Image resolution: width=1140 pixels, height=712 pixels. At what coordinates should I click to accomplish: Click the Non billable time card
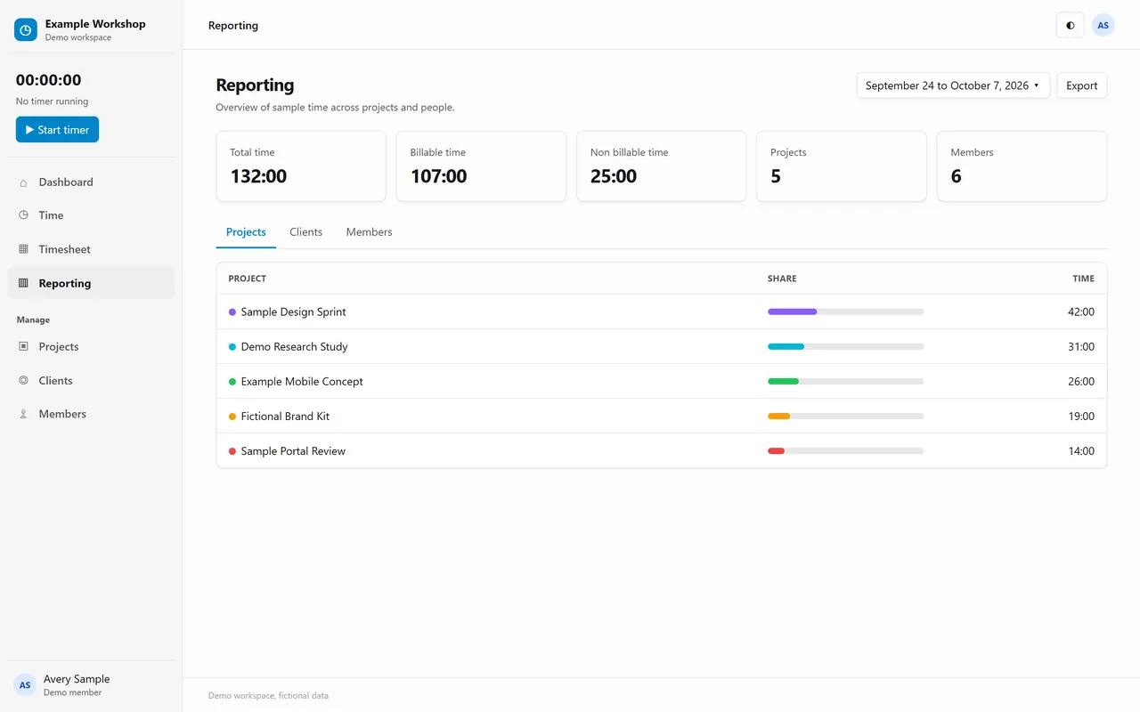tap(661, 166)
